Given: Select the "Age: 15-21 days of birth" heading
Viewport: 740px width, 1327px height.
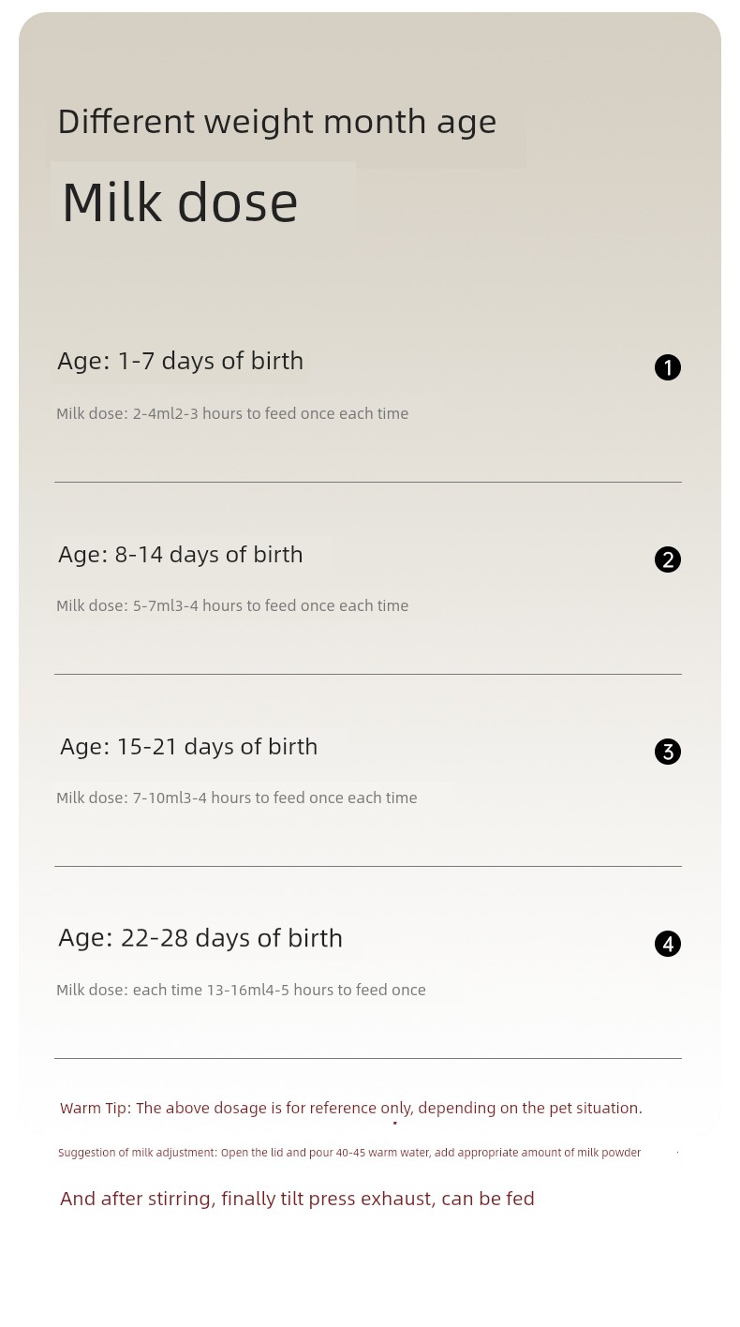Looking at the screenshot, I should (x=189, y=746).
